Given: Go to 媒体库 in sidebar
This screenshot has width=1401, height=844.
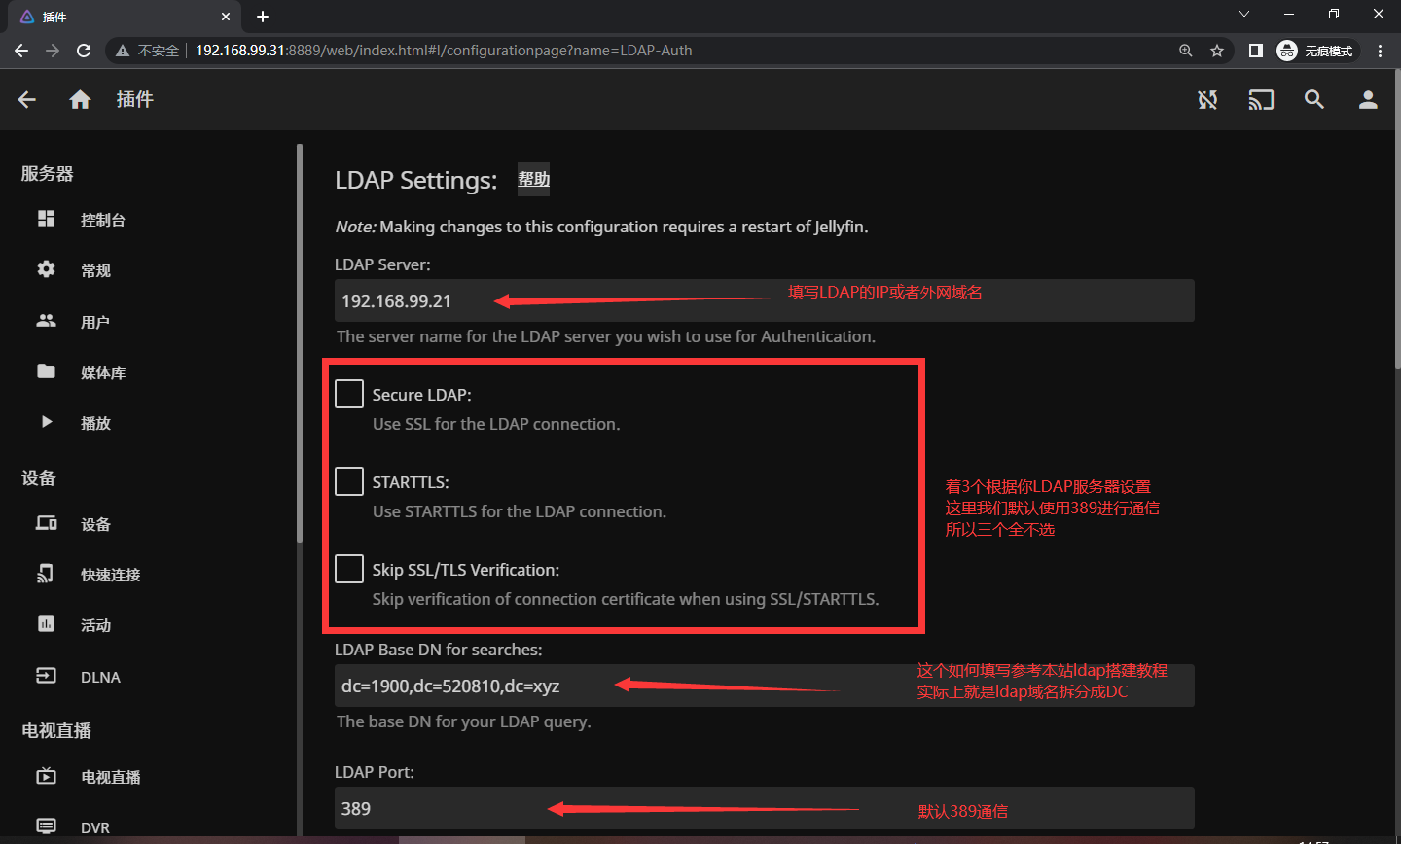Looking at the screenshot, I should [102, 372].
